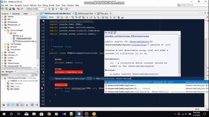Click javadoc popup Back arrow icon
The image size is (209, 117).
tap(106, 32)
